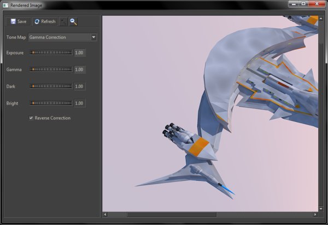Click the Exposure slider track

51,53
